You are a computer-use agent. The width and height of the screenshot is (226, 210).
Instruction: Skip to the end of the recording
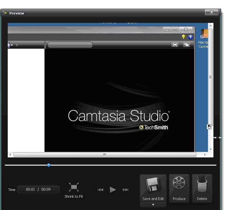click(x=125, y=190)
